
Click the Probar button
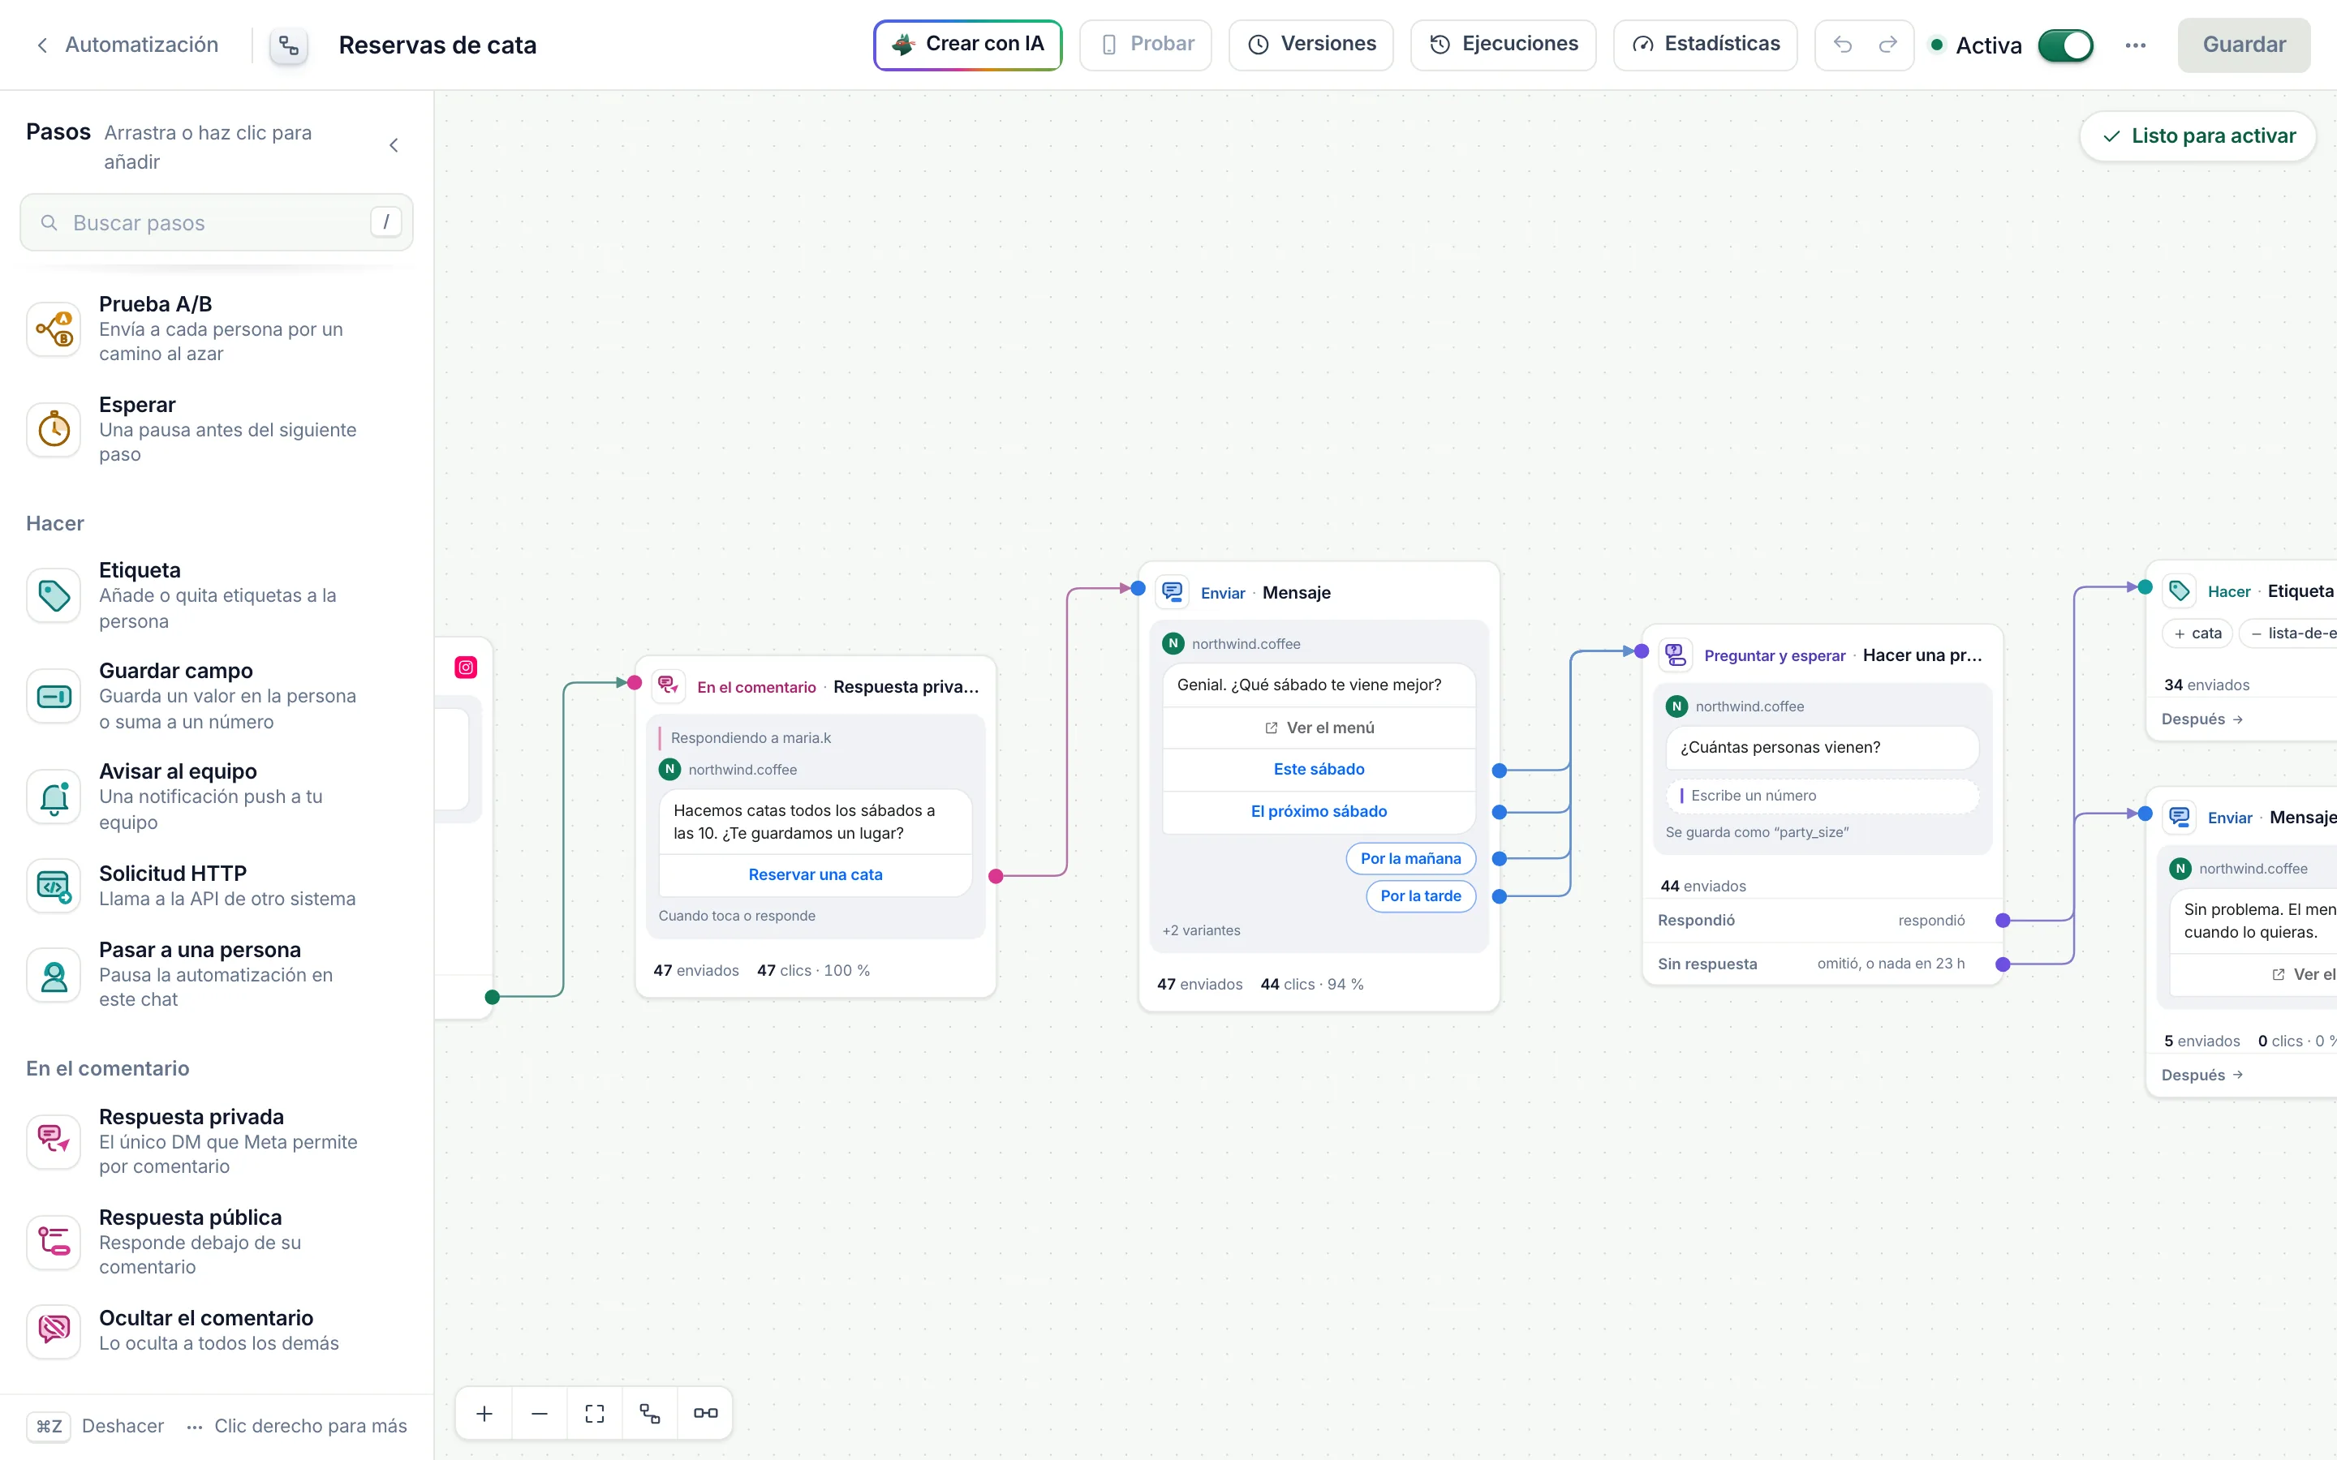(1145, 45)
